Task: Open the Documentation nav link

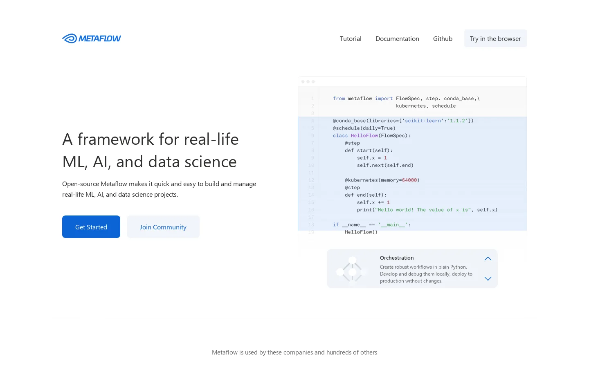Action: (397, 38)
